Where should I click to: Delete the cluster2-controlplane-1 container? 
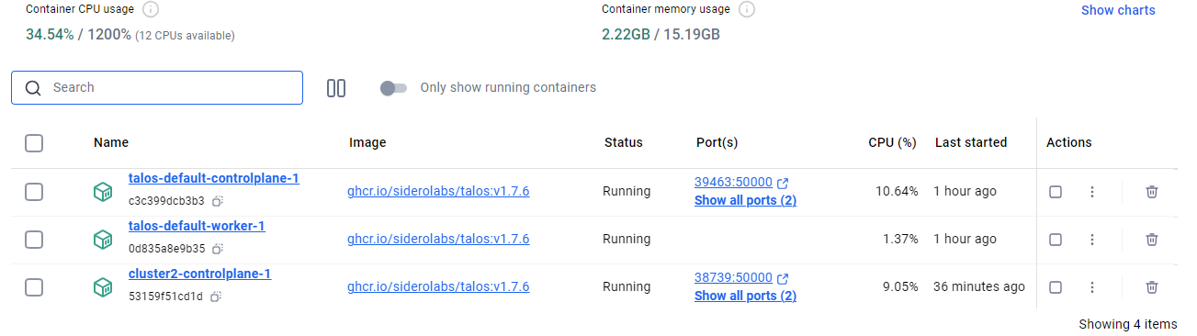[1151, 287]
